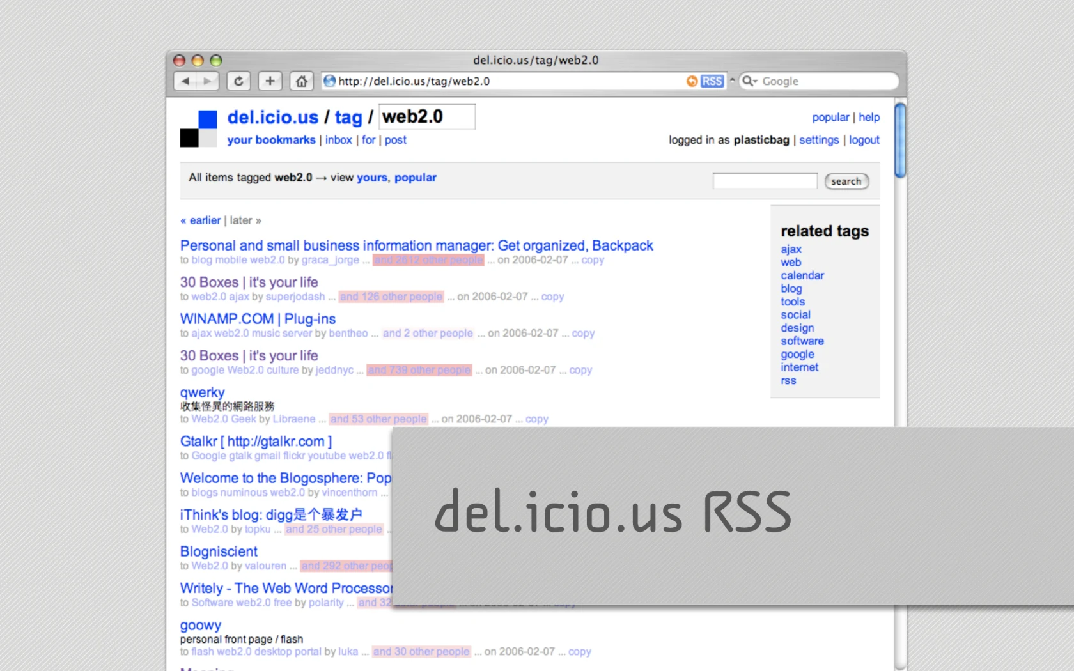Select related tag web
The height and width of the screenshot is (671, 1074).
click(x=791, y=263)
